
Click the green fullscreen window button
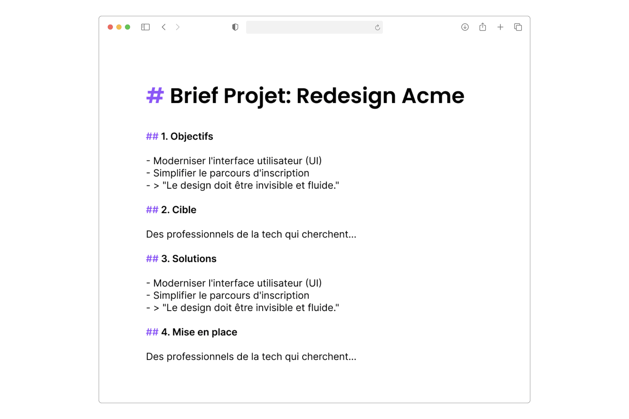pos(127,27)
